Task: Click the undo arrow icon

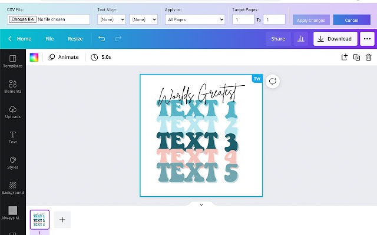Action: click(101, 39)
